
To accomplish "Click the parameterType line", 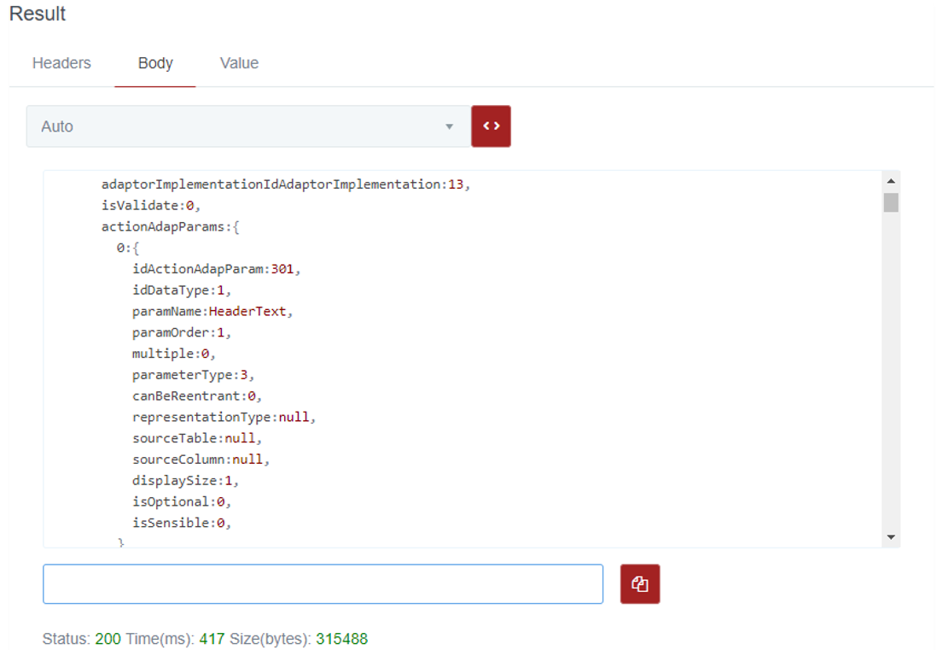I will [192, 375].
